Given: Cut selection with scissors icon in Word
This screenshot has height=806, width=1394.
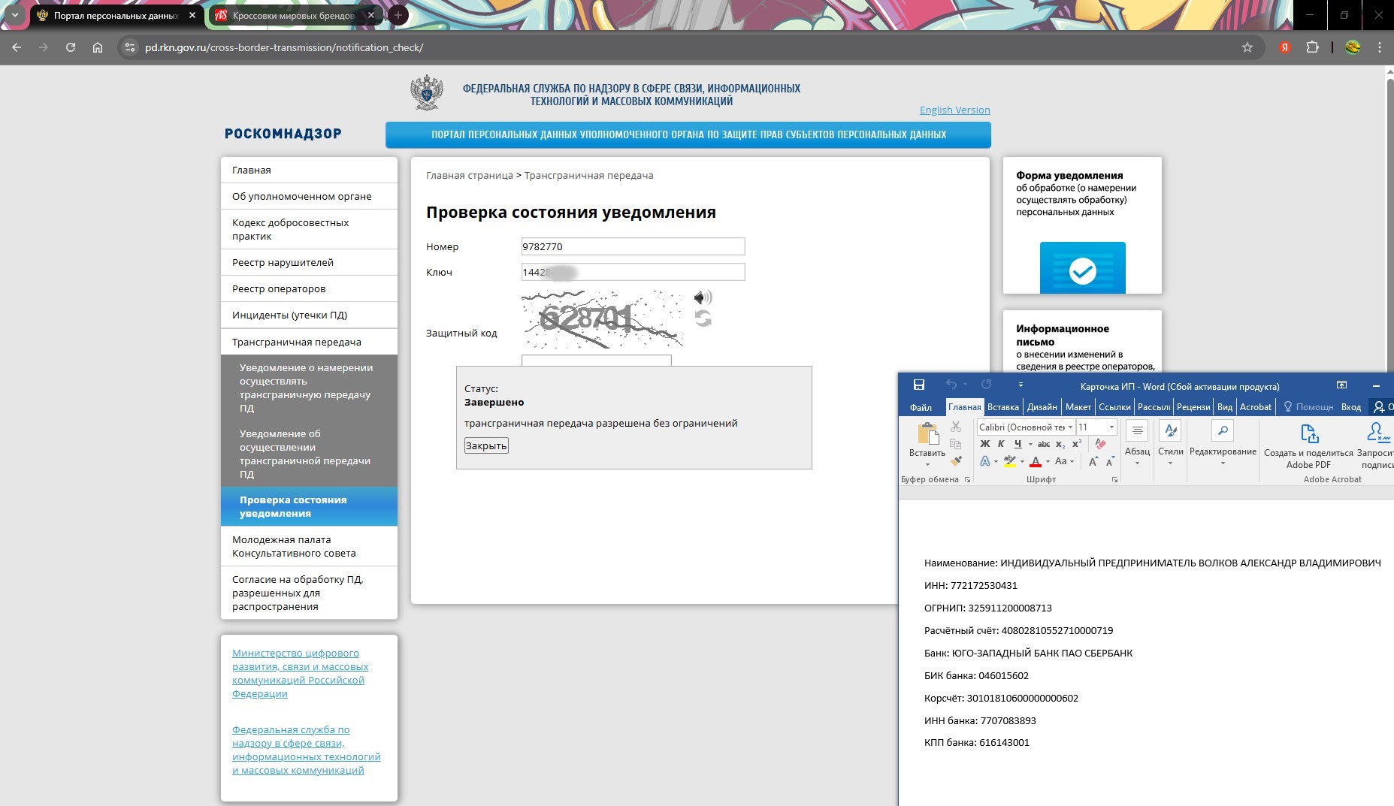Looking at the screenshot, I should click(956, 427).
